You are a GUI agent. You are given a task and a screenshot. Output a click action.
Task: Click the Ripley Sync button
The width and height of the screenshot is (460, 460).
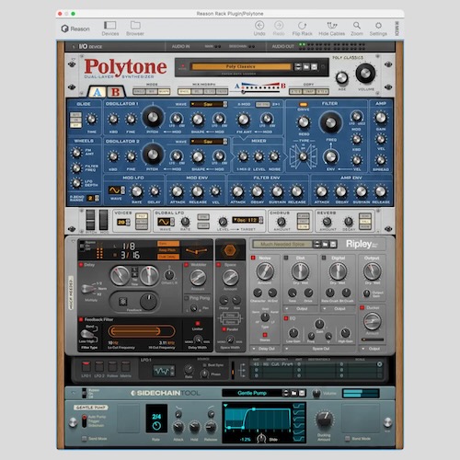(168, 244)
